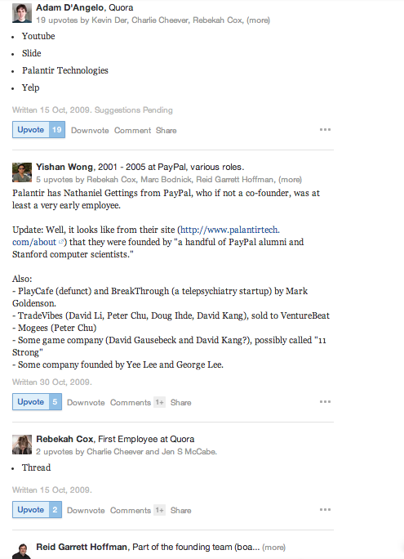Open Adam D'Angelo's profile photo
Image resolution: width=404 pixels, height=559 pixels.
(22, 13)
